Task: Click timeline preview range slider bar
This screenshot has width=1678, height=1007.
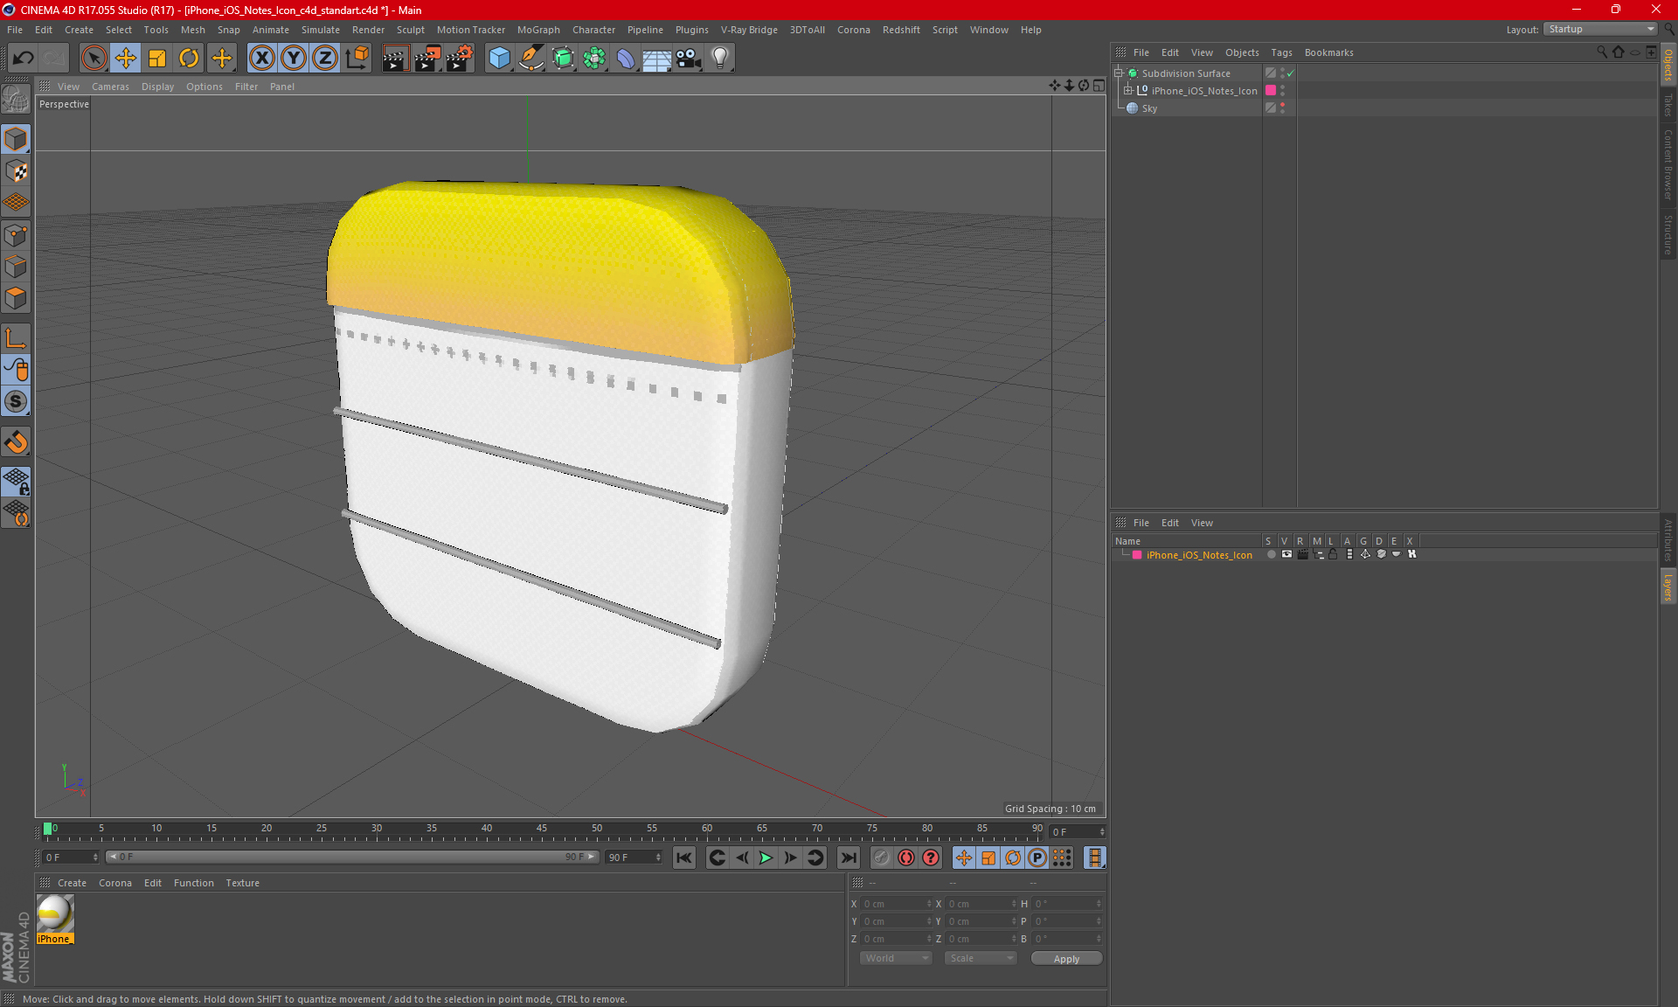Action: point(351,857)
